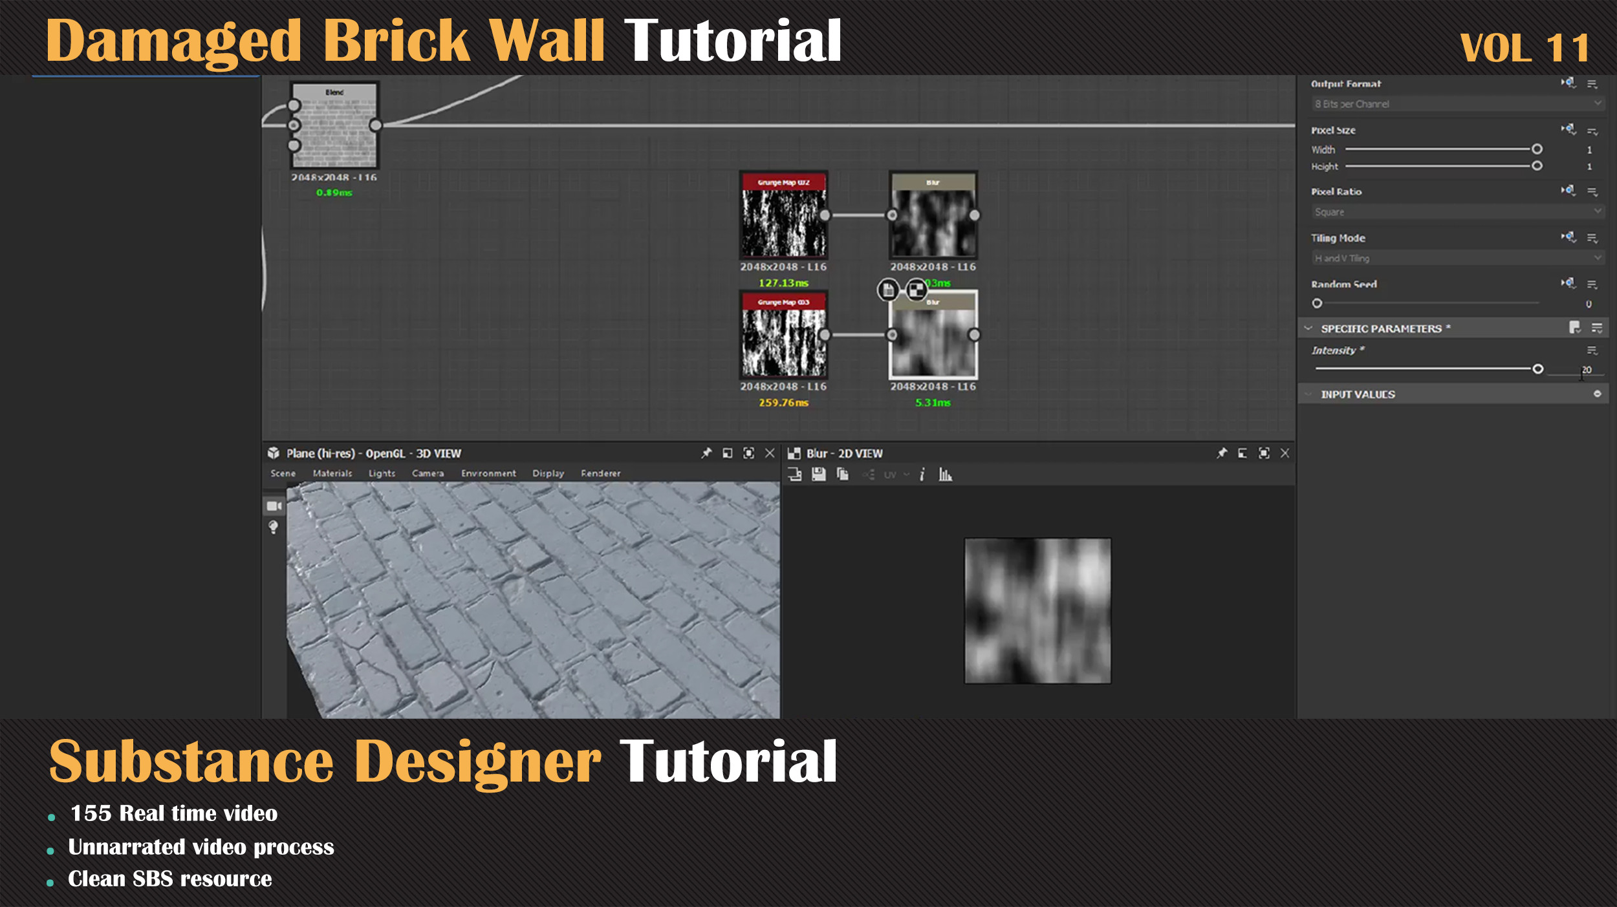Click the document icon above the Blur node

click(x=888, y=290)
